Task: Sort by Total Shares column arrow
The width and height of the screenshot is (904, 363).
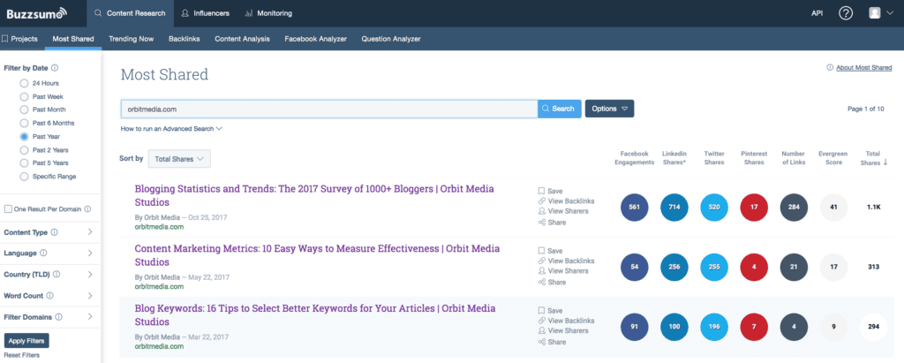Action: [x=885, y=163]
